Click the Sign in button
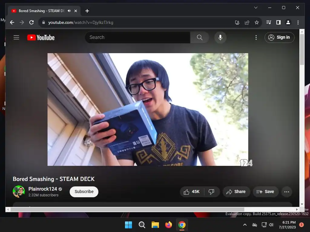 279,37
